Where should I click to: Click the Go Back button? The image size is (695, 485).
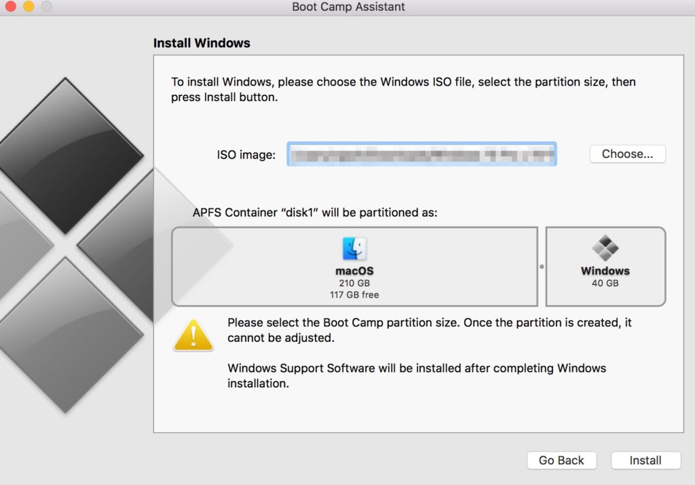[561, 460]
